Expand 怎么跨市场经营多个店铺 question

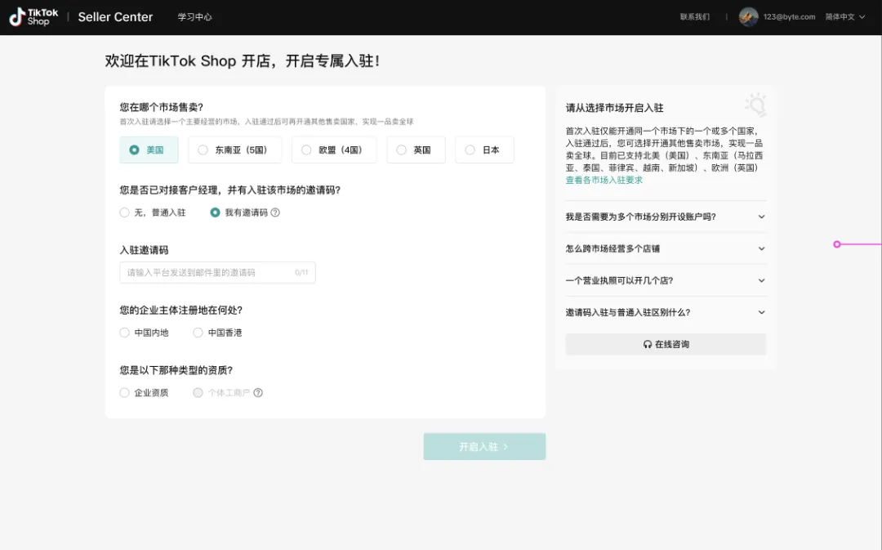coord(666,248)
